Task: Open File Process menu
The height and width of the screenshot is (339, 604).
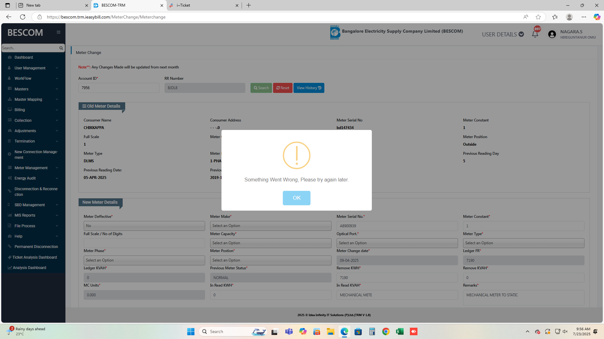Action: [33, 226]
